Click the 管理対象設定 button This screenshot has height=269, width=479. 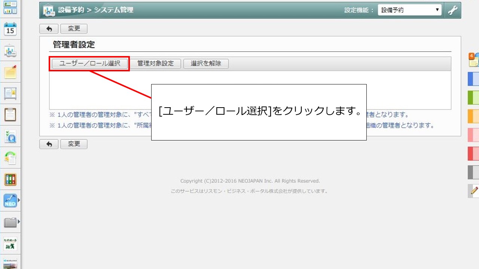[156, 64]
